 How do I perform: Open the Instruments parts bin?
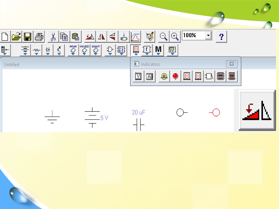172,50
